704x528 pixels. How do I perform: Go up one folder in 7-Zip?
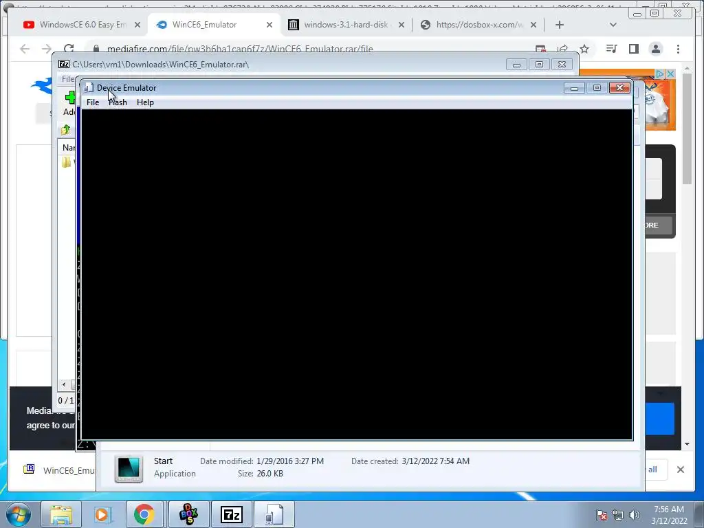65,130
